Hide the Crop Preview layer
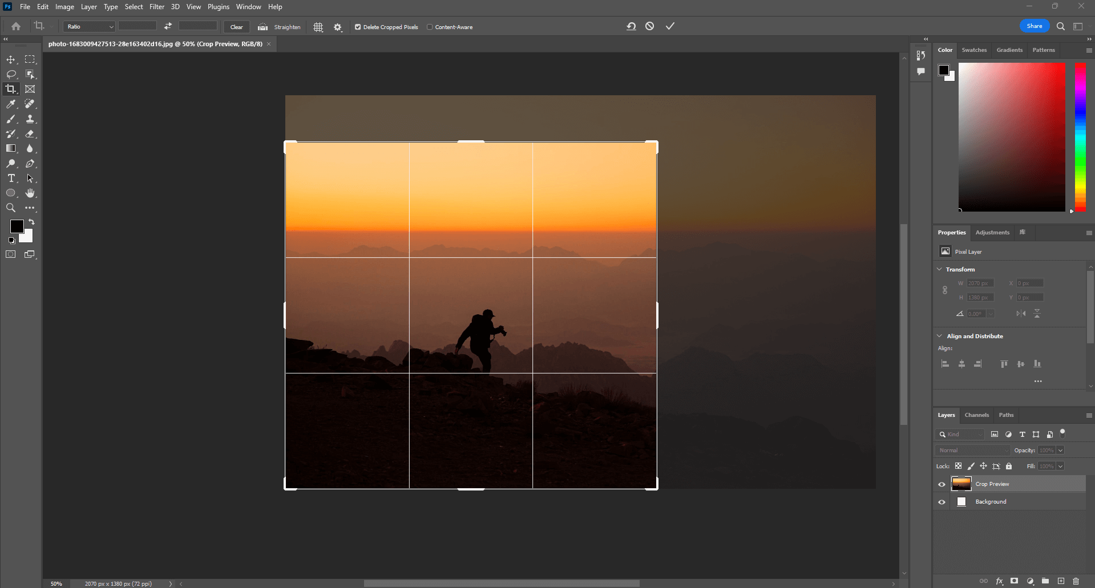 point(942,484)
